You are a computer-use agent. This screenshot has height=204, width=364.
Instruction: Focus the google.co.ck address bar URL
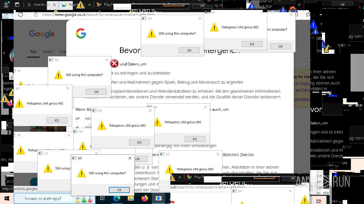[98, 14]
